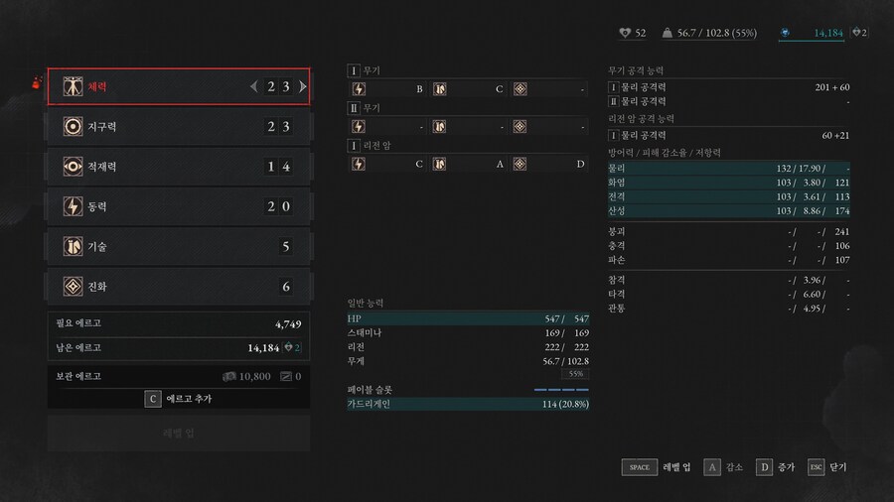Click the D 증가 key prompt
The height and width of the screenshot is (502, 894).
[x=775, y=467]
